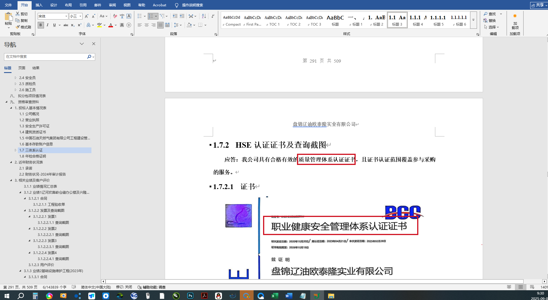The height and width of the screenshot is (300, 548).
Task: Apply the TOC 2 style
Action: point(294,20)
